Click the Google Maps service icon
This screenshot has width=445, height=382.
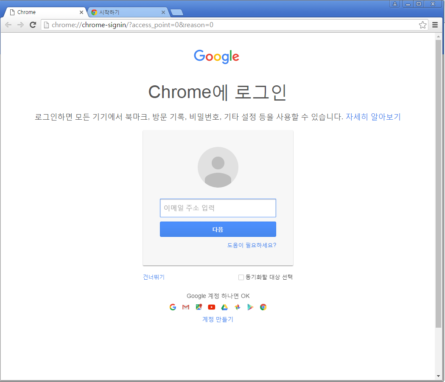tap(199, 307)
